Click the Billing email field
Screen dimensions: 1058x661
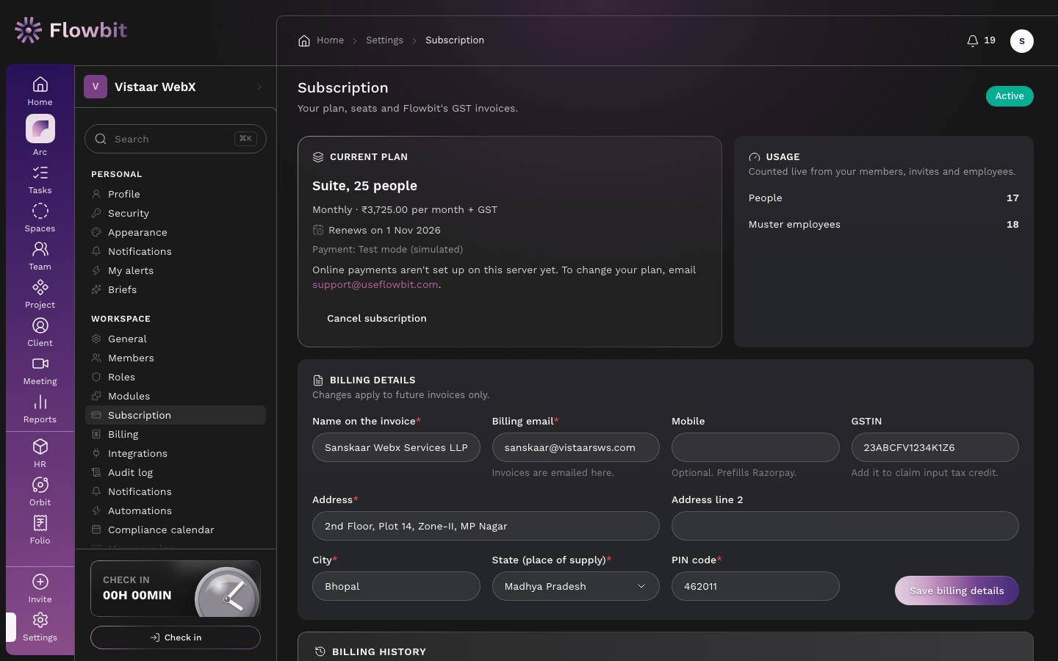(x=576, y=447)
